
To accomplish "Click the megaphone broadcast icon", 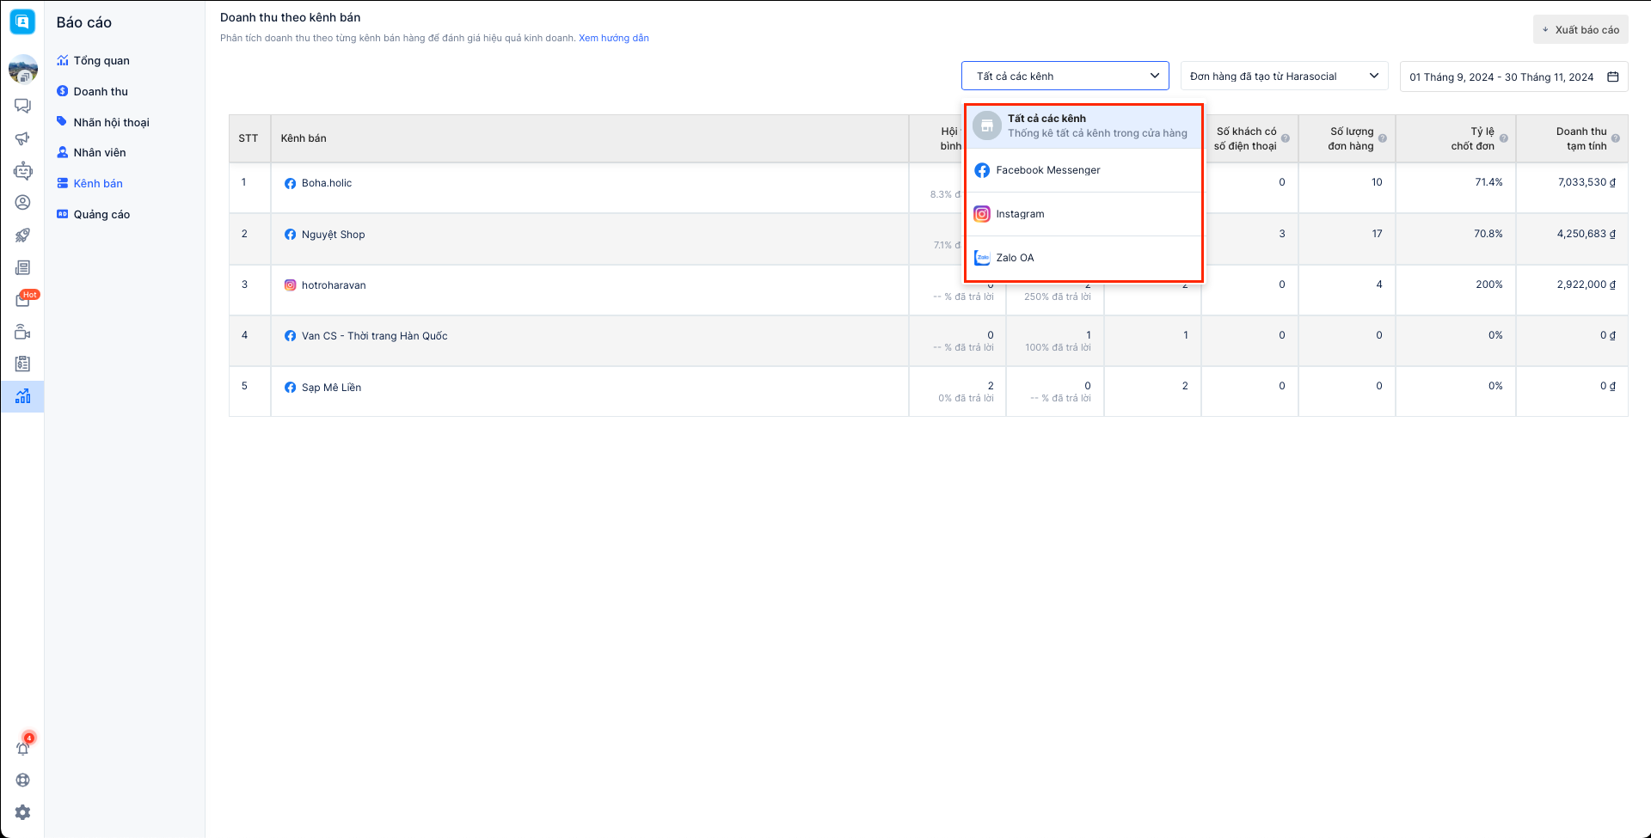I will point(22,138).
